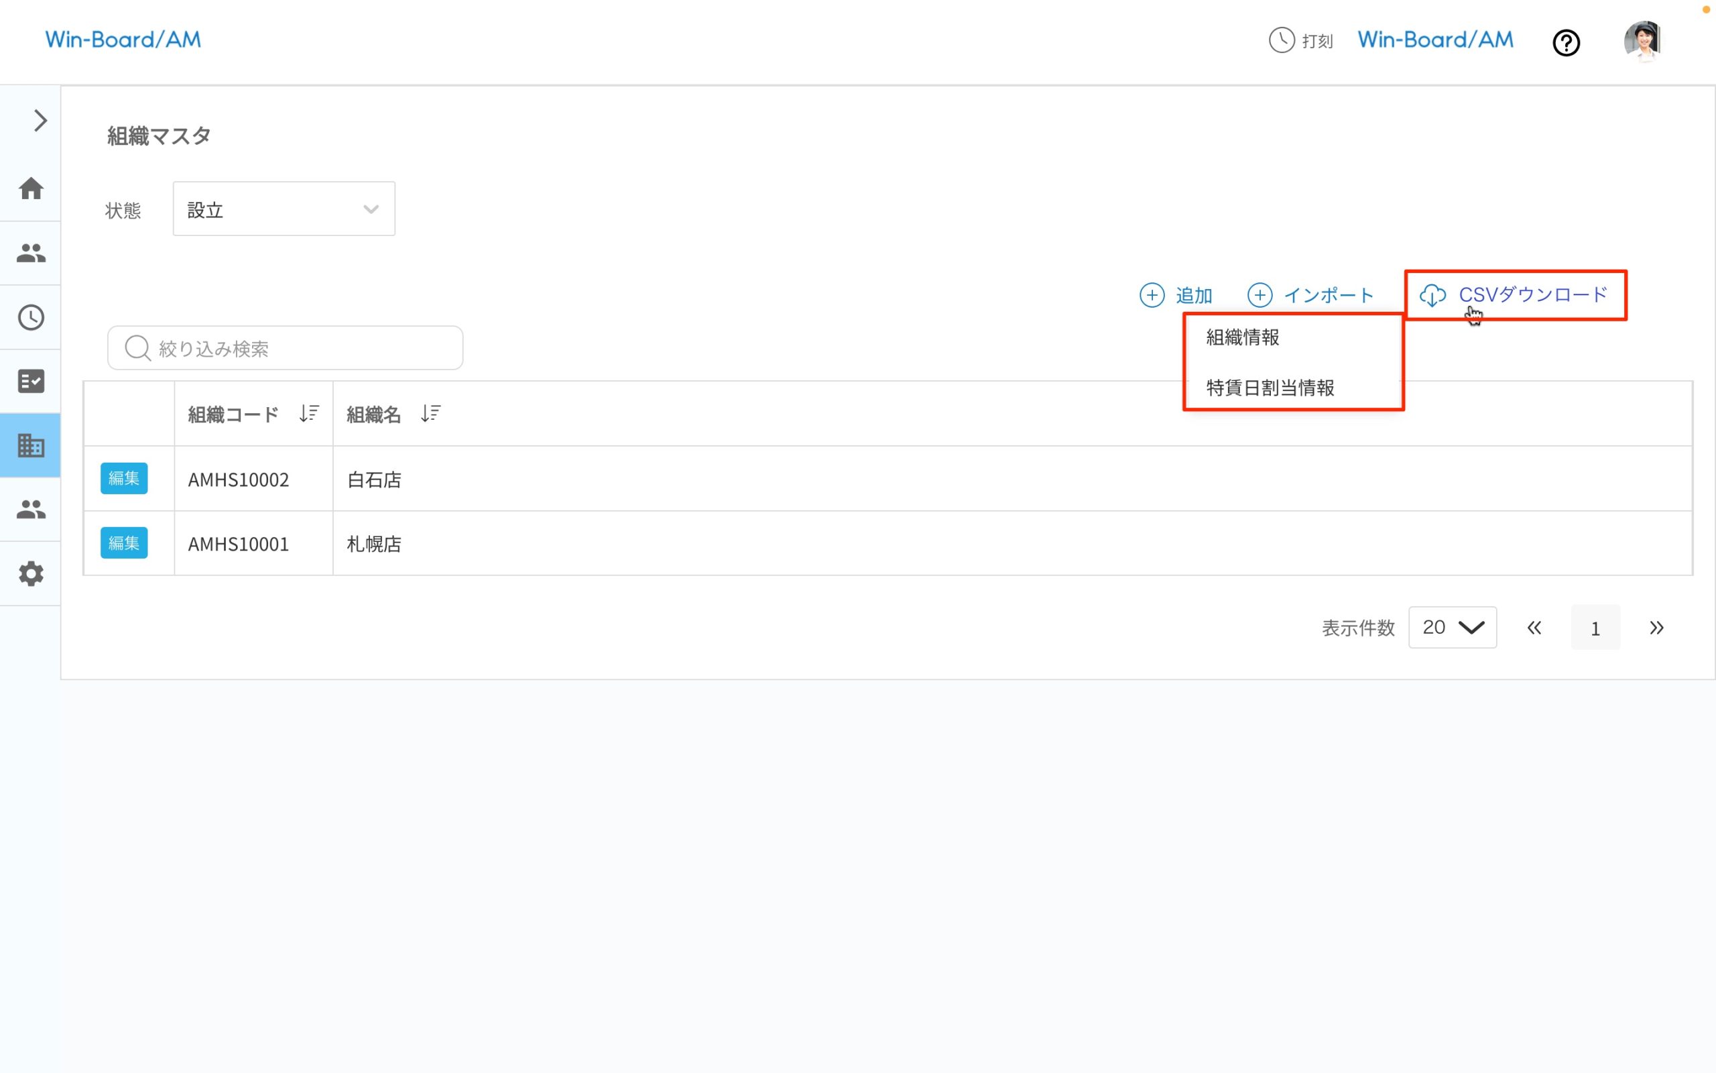This screenshot has height=1073, width=1716.
Task: Click 編集 button for 白石店
Action: click(124, 478)
